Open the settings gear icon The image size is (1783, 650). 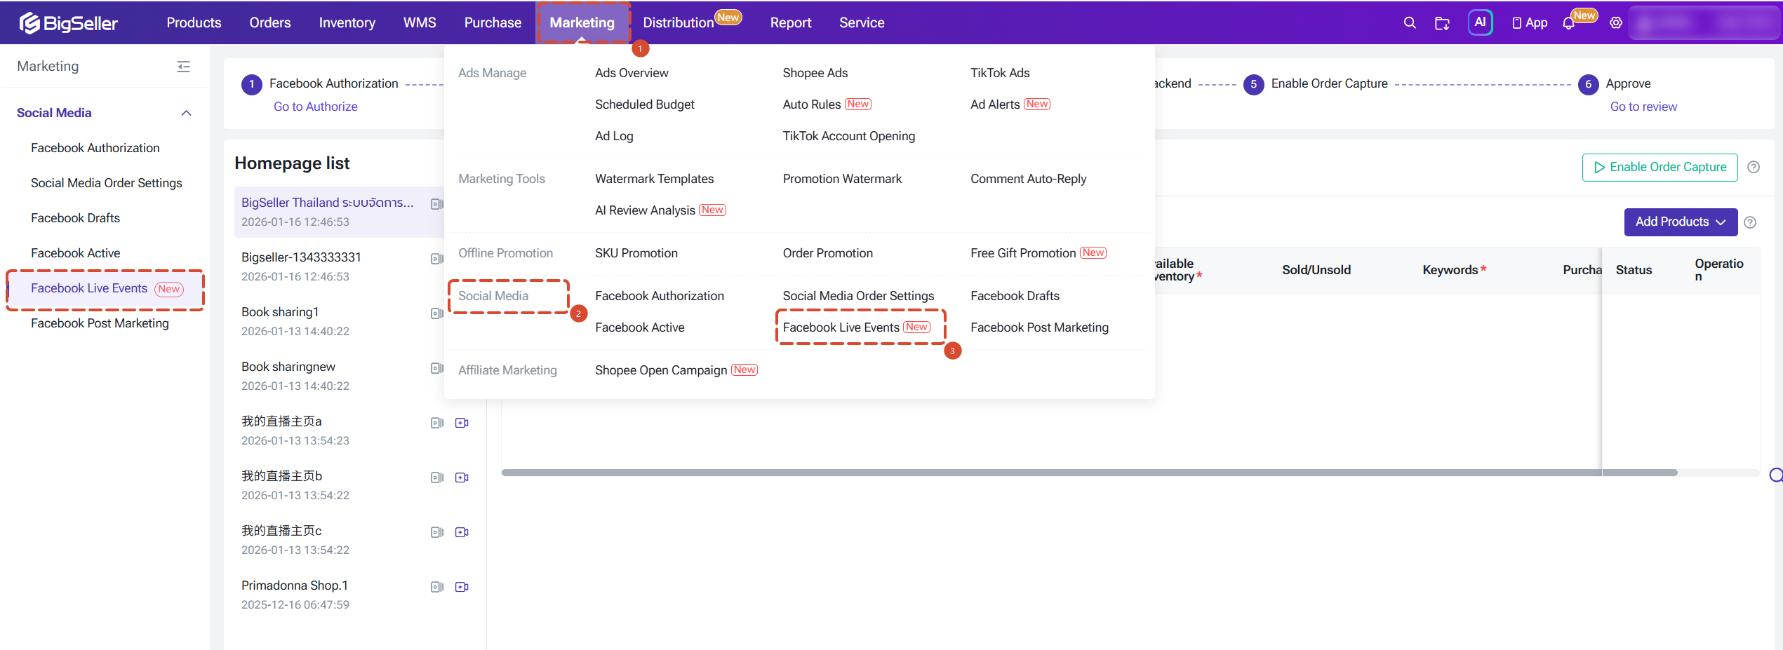tap(1616, 23)
